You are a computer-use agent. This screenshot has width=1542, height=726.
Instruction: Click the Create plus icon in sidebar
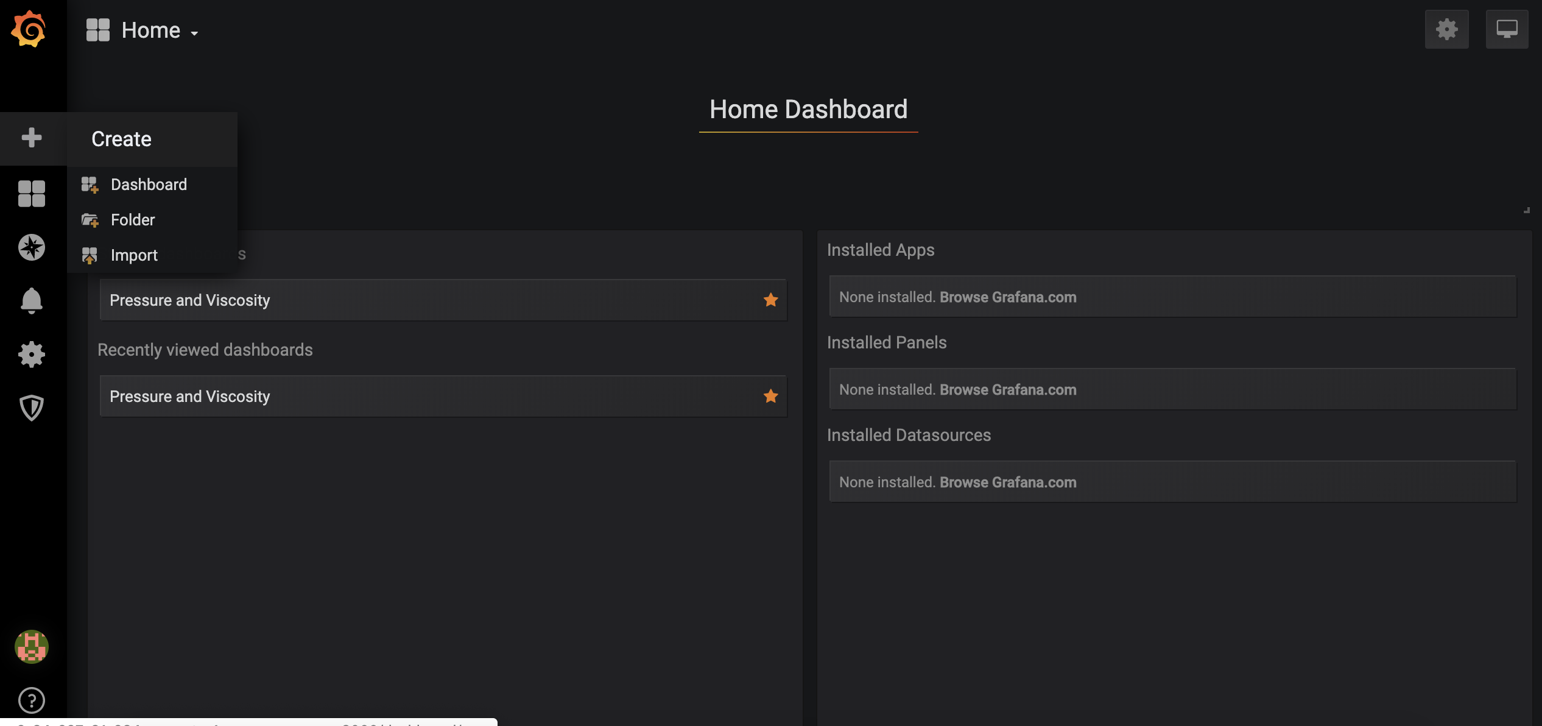point(32,138)
